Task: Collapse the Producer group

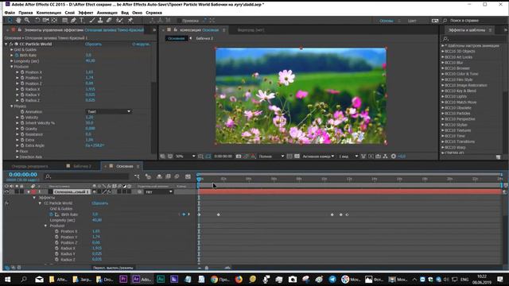Action: click(12, 67)
